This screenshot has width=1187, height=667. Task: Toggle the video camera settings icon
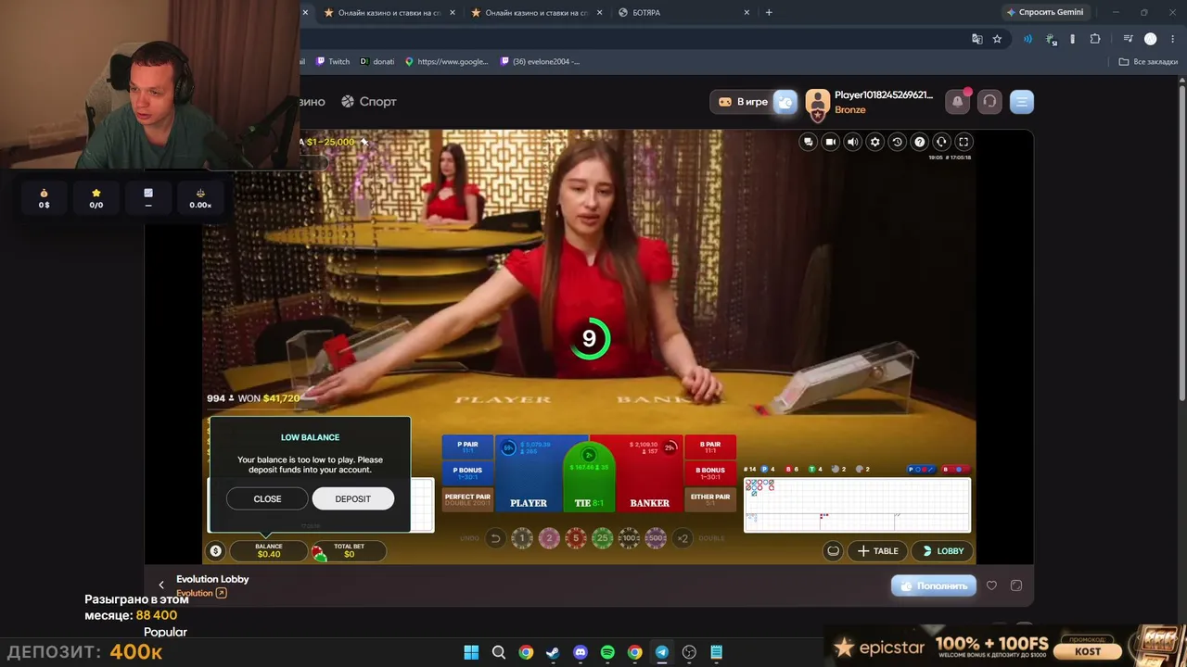pos(831,142)
